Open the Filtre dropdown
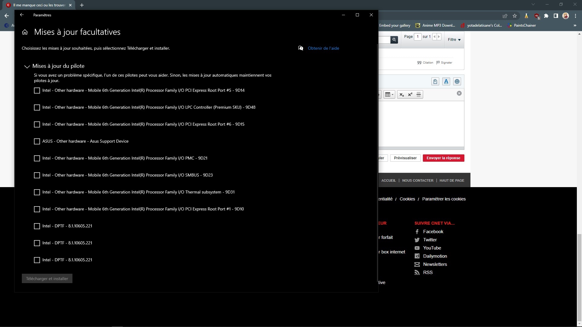The image size is (582, 327). (x=454, y=40)
